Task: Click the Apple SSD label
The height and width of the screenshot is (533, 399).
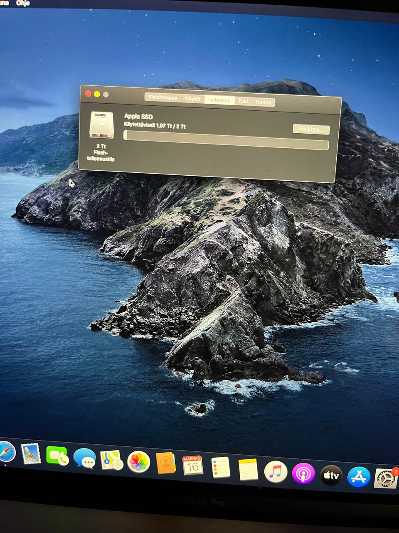Action: [138, 116]
